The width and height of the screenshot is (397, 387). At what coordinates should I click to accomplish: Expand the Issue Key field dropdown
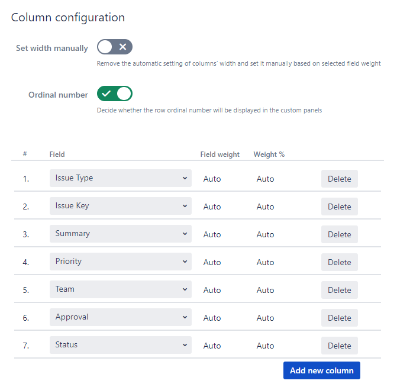120,206
